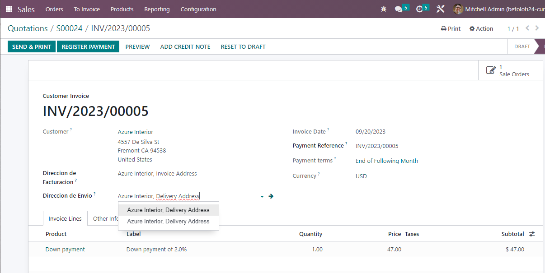545x273 pixels.
Task: Select the first Delivery Address suggestion
Action: [x=168, y=210]
